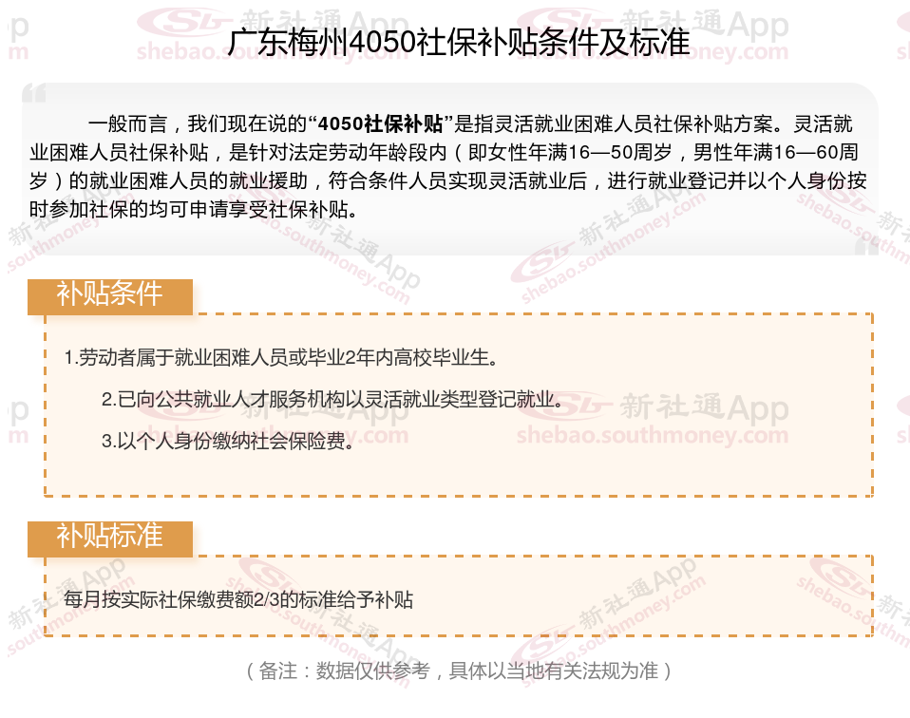Click condition 2 about 灵活就业类型登记
This screenshot has height=718, width=910.
pos(332,399)
